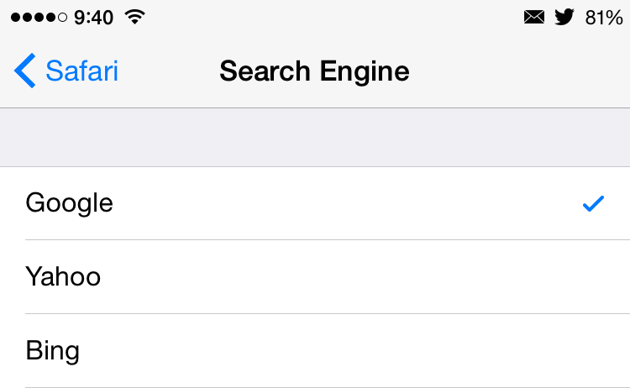Click the gray section spacer above Google
Viewport: 630px width, 388px height.
click(315, 138)
